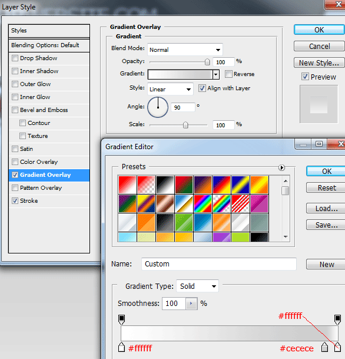
Task: Enable the Drop Shadow checkbox
Action: point(15,58)
